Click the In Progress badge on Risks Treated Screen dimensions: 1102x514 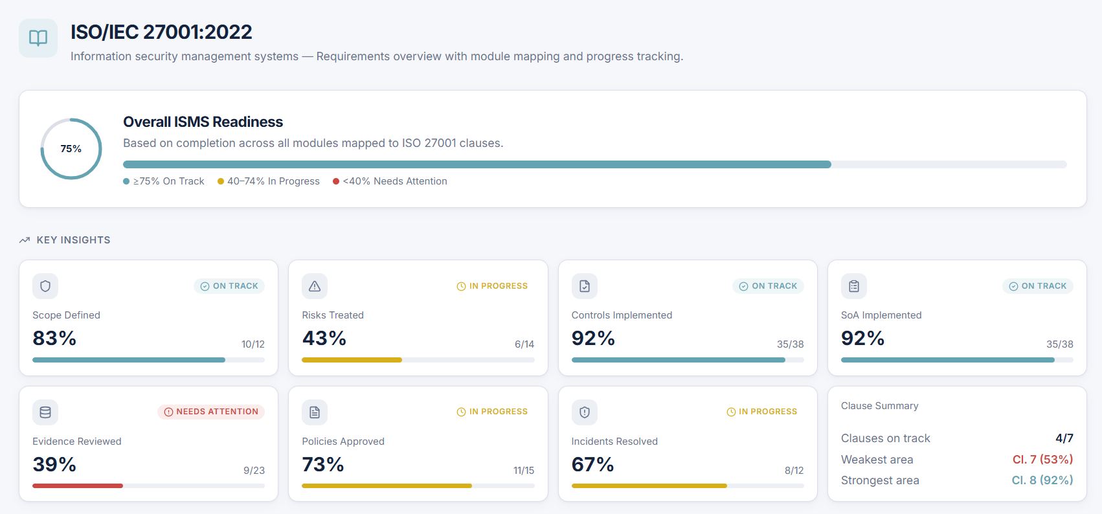492,286
